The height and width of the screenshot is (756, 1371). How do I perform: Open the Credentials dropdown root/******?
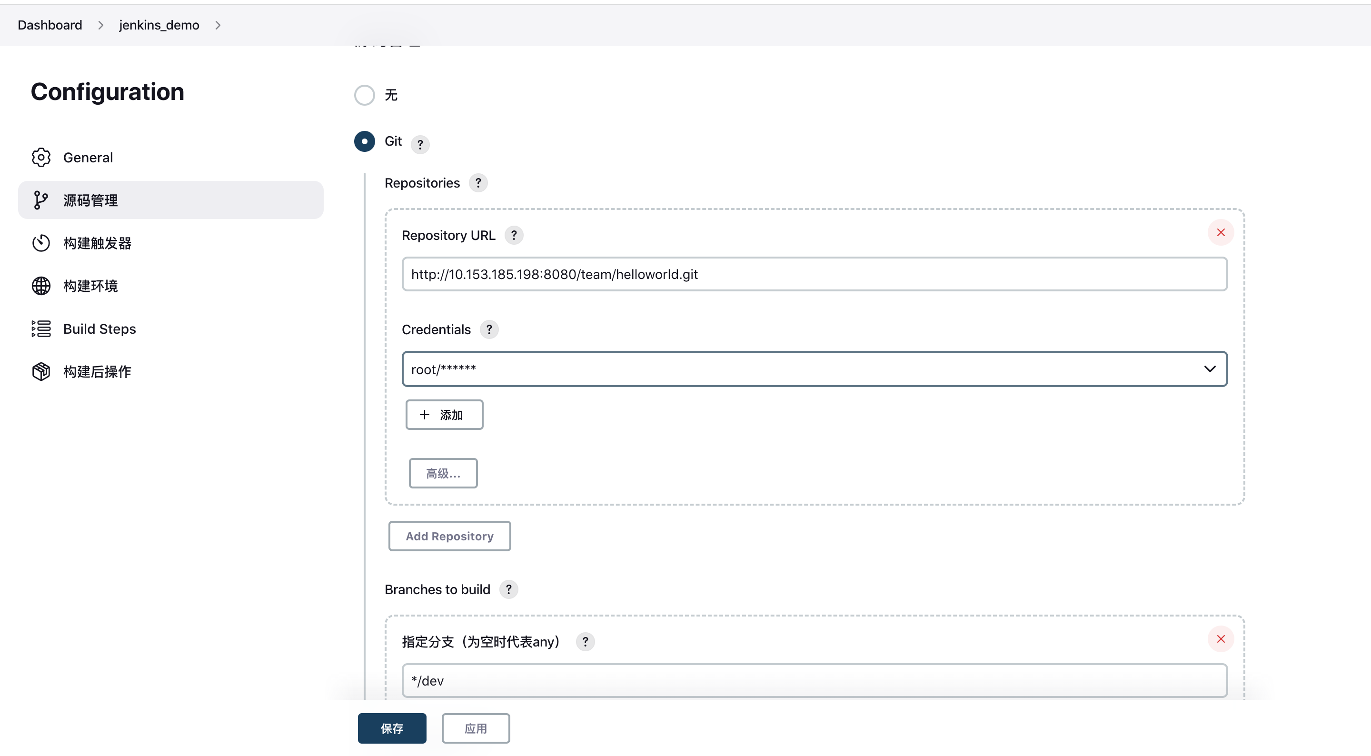coord(815,369)
